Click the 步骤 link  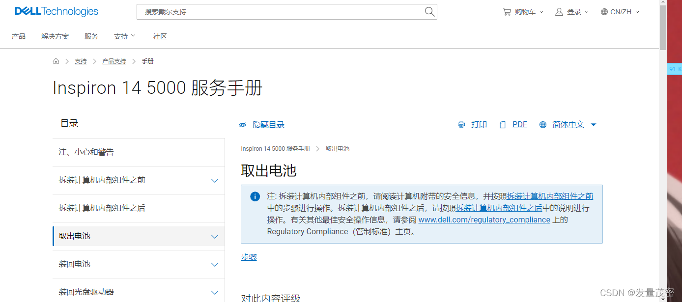coord(249,257)
